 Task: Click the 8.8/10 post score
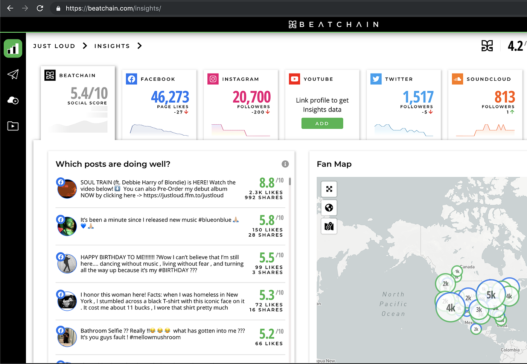point(271,183)
